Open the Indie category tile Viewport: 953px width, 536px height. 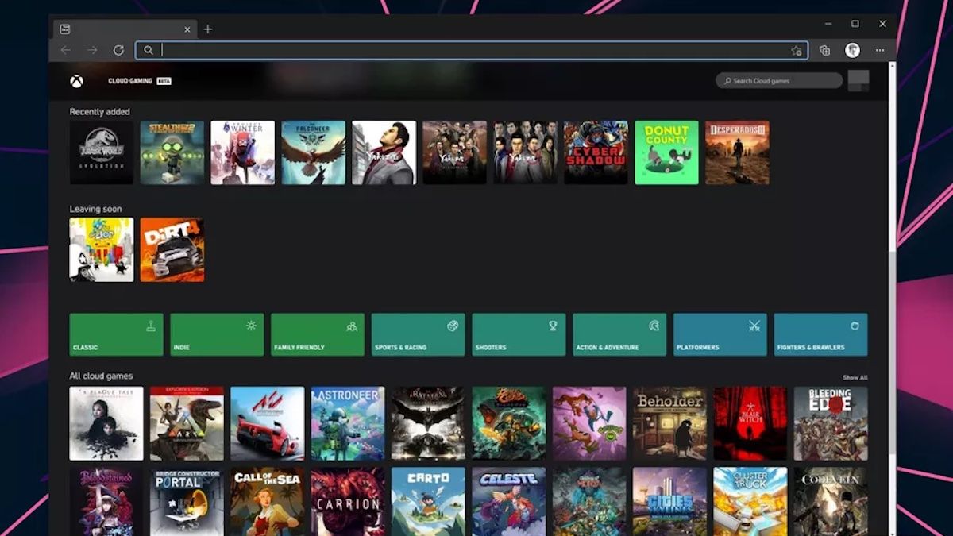[x=217, y=334]
